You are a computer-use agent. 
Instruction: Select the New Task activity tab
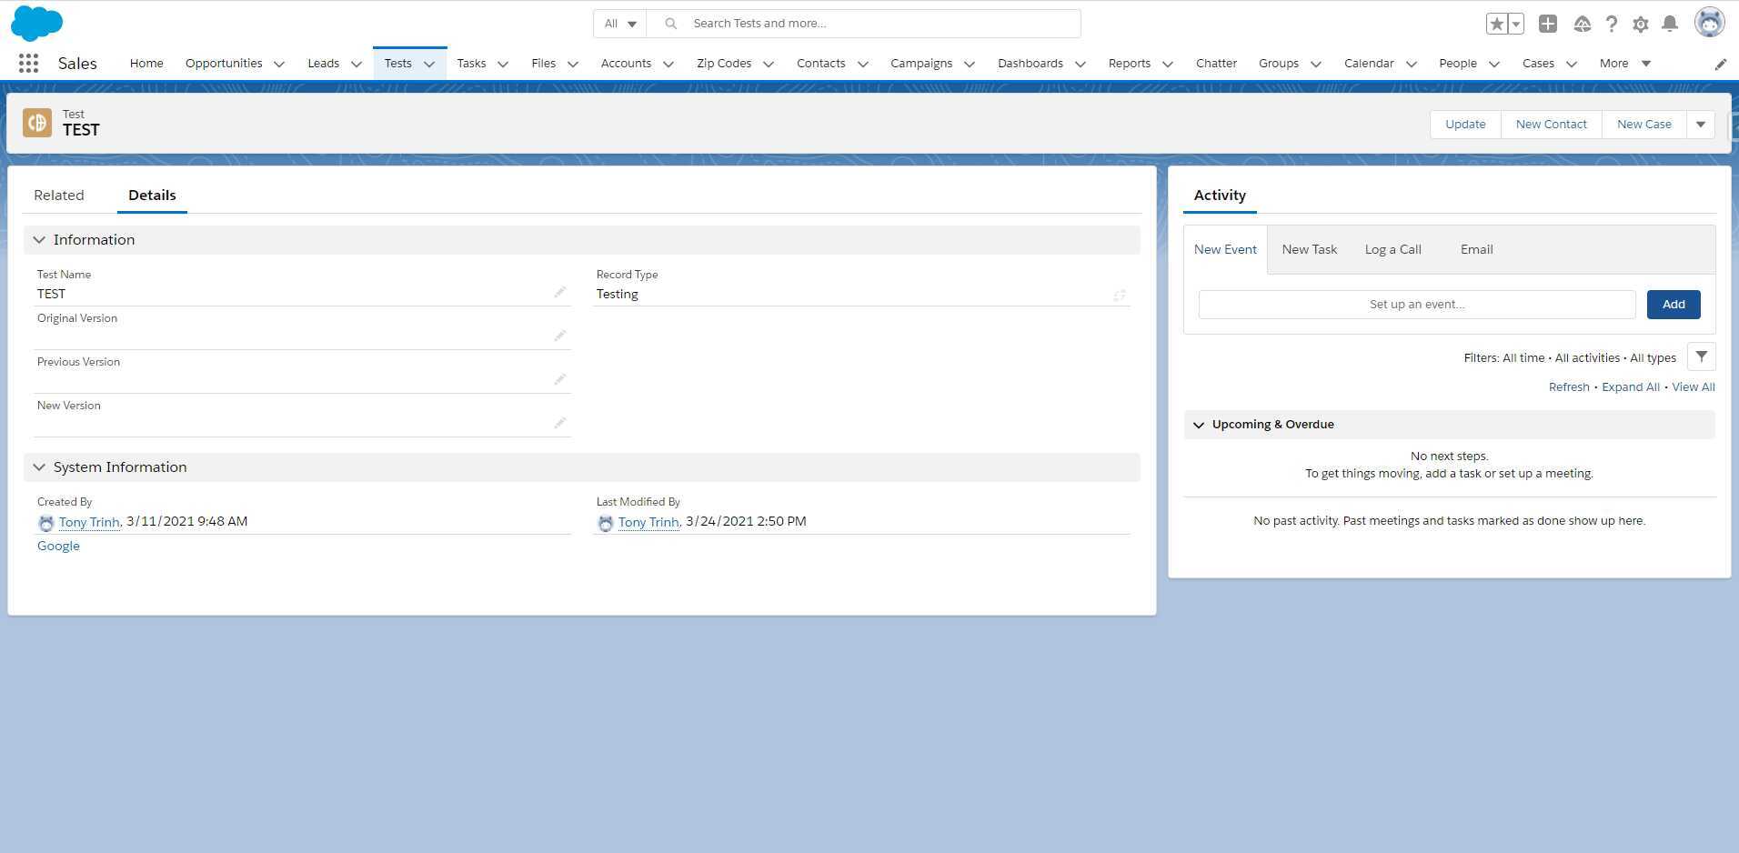(1309, 248)
